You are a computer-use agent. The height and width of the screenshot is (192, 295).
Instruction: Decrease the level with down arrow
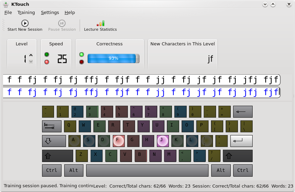click(31, 61)
